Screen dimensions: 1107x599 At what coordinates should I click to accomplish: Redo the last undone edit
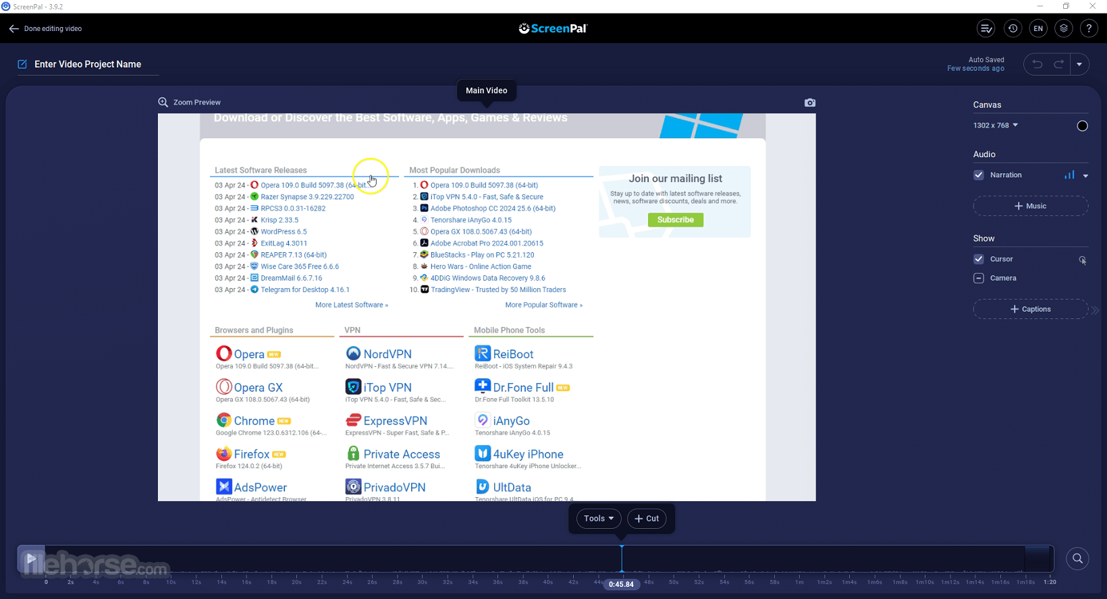point(1059,64)
